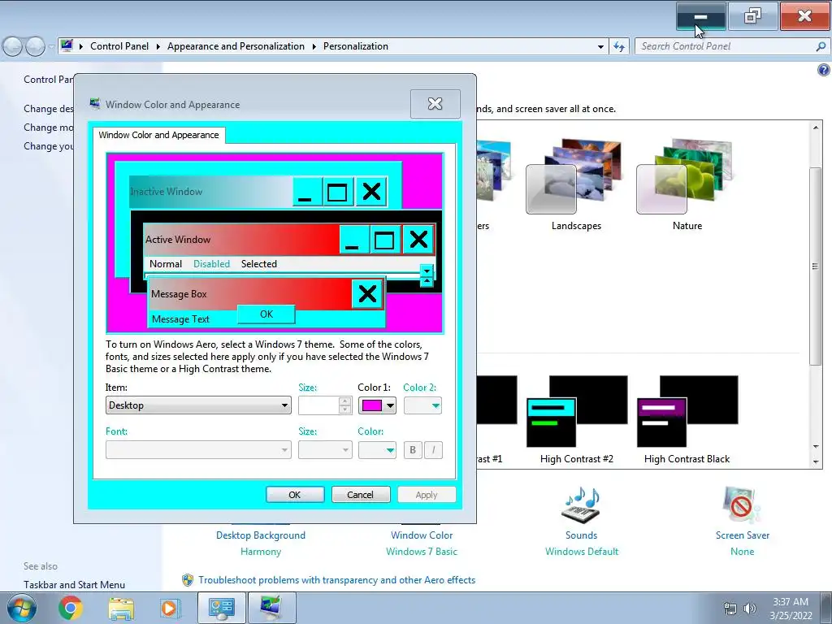Click the OK button inside Message Box preview
The width and height of the screenshot is (832, 624).
pyautogui.click(x=266, y=314)
